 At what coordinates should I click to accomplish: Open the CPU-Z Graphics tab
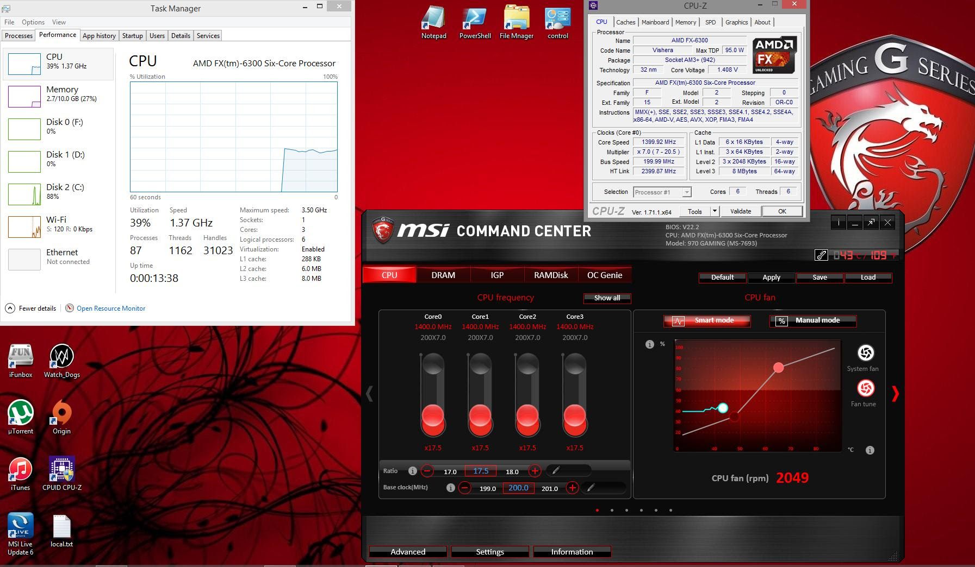[736, 22]
